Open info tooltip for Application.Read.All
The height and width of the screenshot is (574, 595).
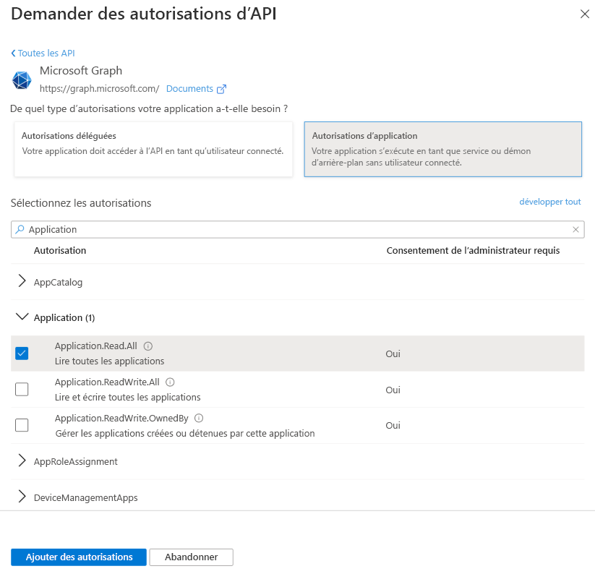point(149,346)
